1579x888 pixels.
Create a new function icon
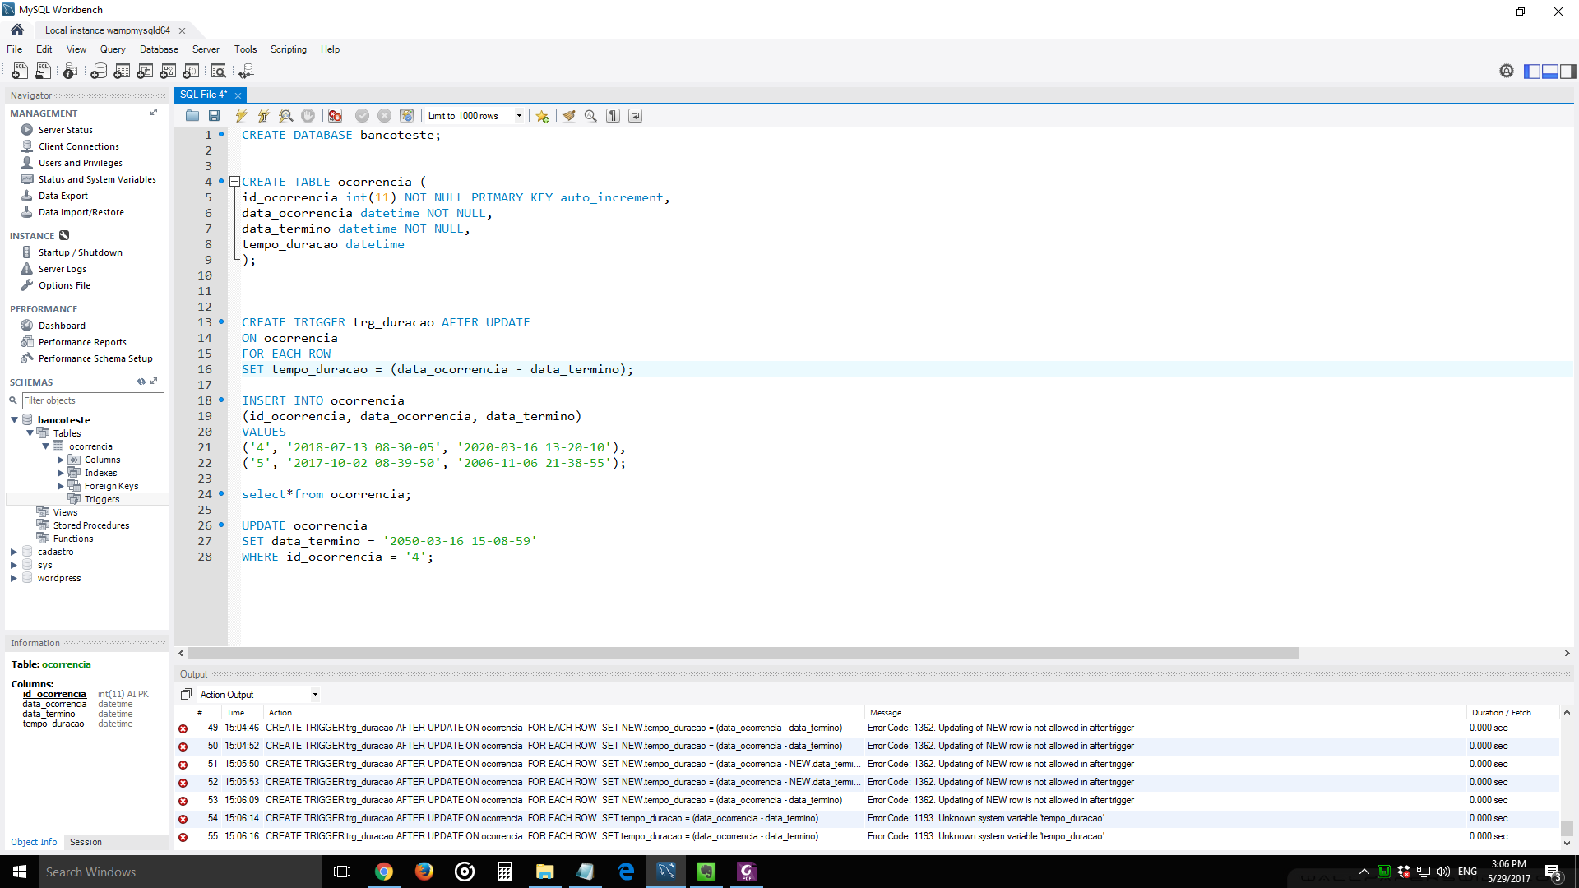(191, 72)
